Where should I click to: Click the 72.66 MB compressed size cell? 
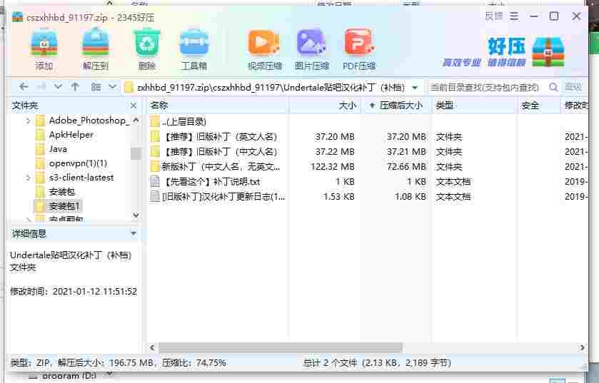(406, 167)
